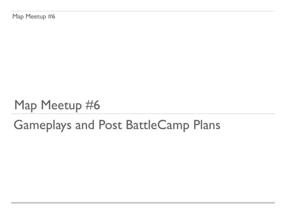Click the 'Gameplays and Post BattleCamp Plans' subtitle
The width and height of the screenshot is (286, 214).
click(117, 125)
